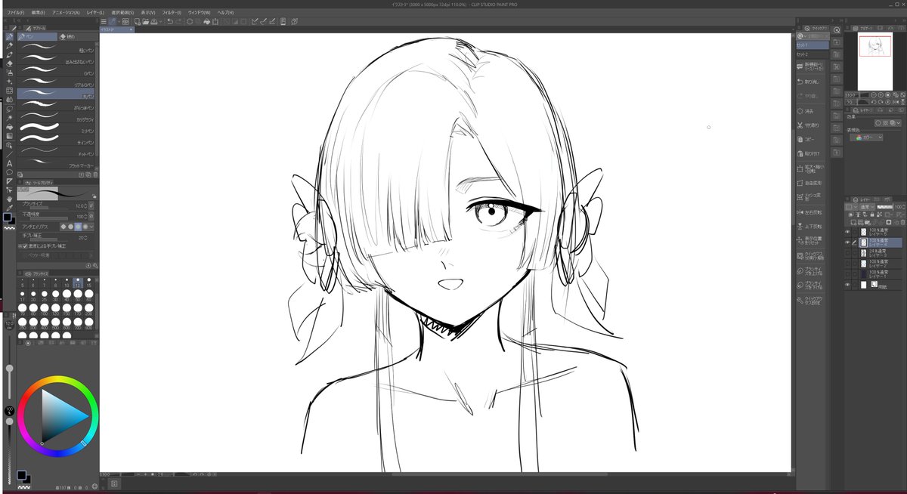Screen dimensions: 907x494
Task: Click コピー copy in the quick access panel
Action: (x=813, y=140)
